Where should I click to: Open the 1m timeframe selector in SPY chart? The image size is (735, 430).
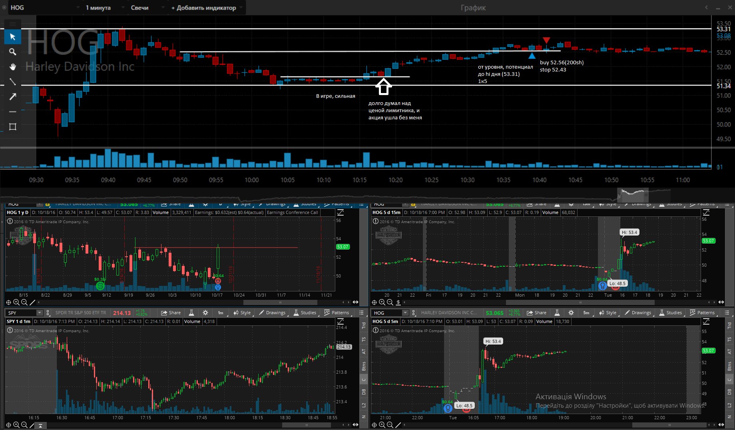[221, 313]
